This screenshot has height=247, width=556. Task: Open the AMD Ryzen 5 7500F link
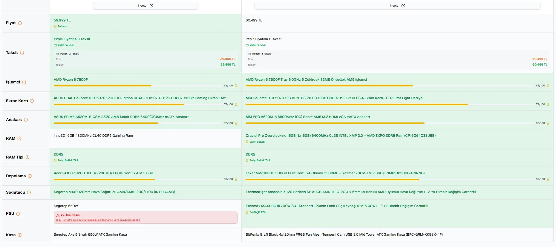[71, 80]
